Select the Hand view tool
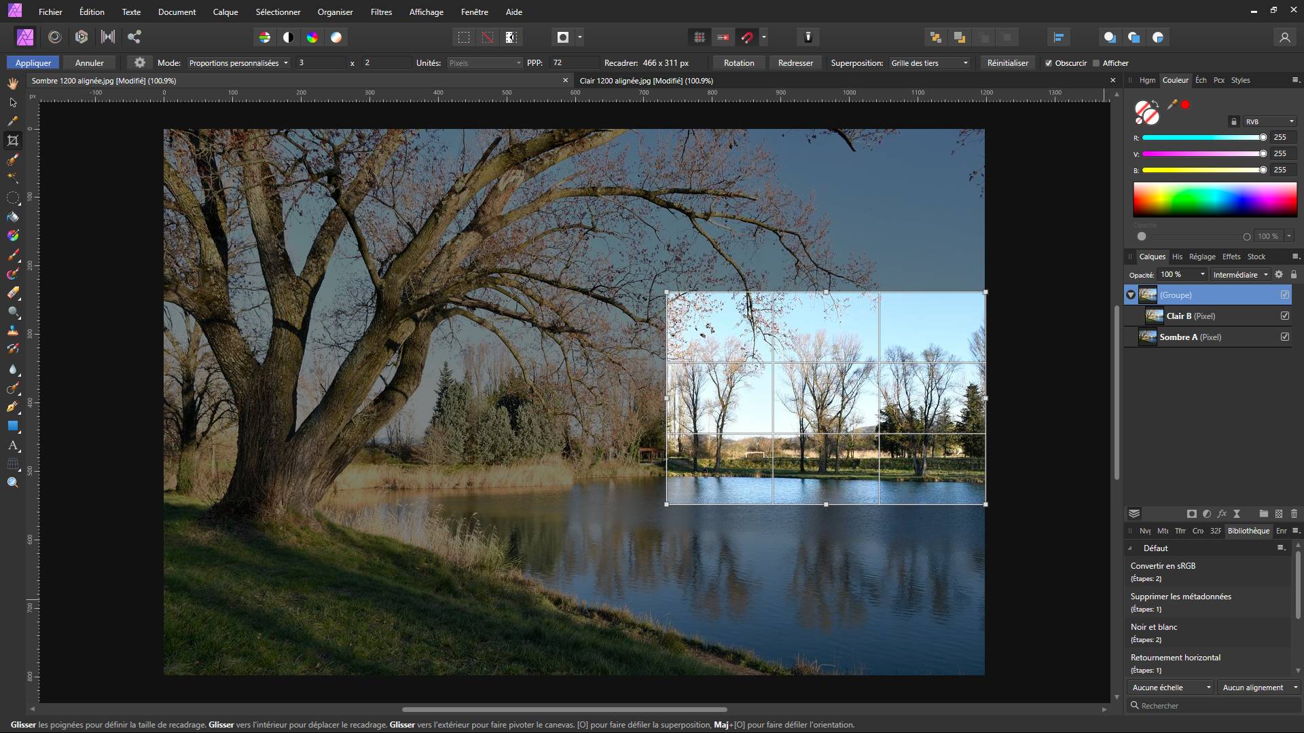The height and width of the screenshot is (733, 1304). [x=13, y=83]
